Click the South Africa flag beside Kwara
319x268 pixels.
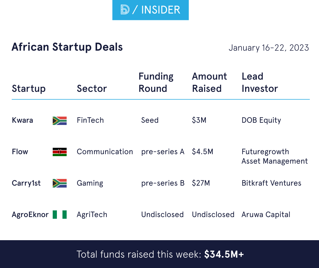60,121
